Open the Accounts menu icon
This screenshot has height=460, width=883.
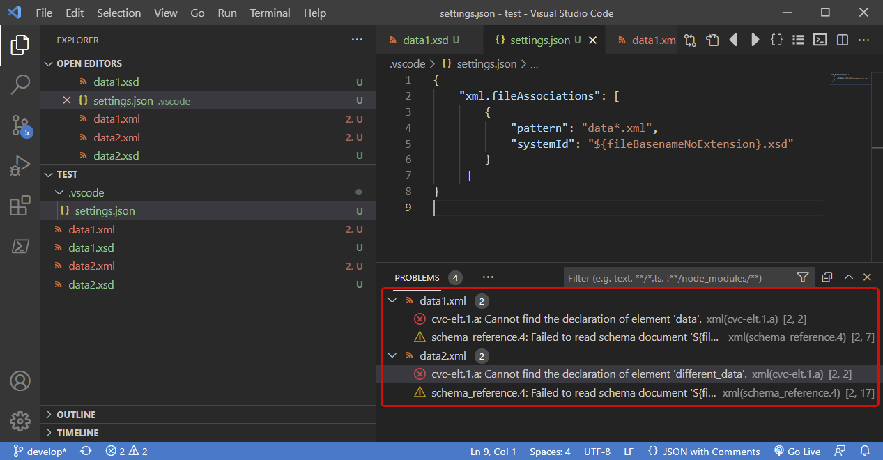point(20,381)
